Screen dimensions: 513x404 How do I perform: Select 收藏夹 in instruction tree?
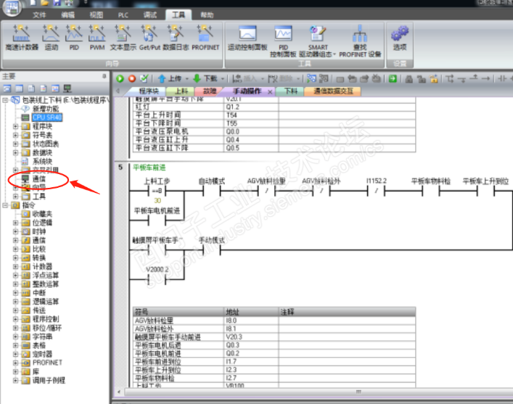pyautogui.click(x=42, y=214)
